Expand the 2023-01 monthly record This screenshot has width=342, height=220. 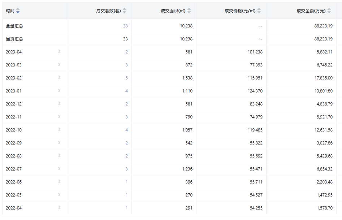tap(60, 91)
